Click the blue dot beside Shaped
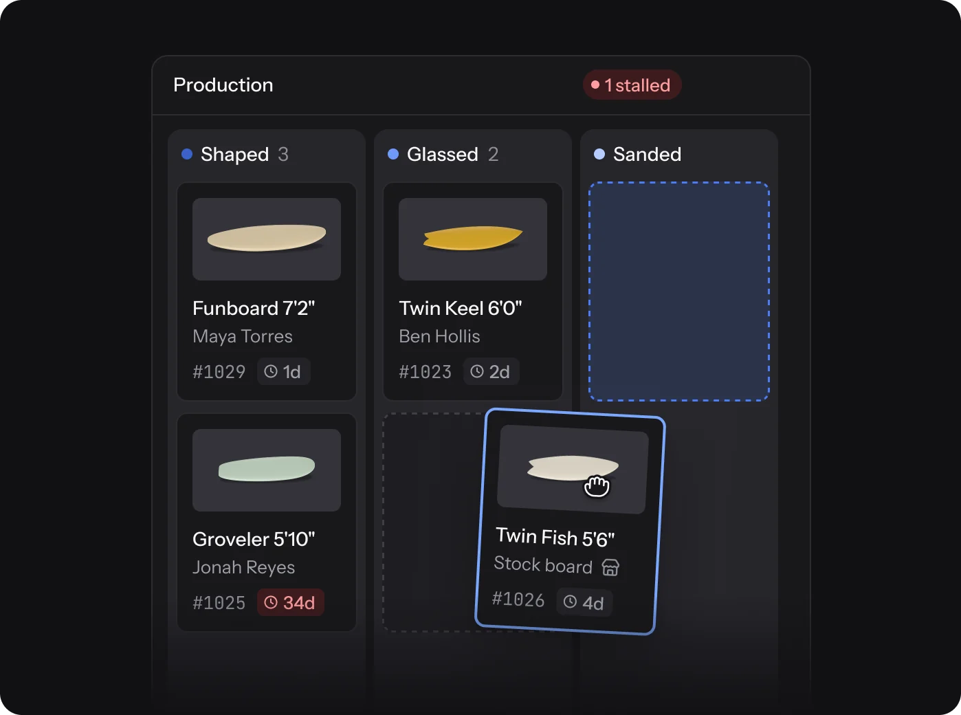Screen dimensions: 961x715 187,154
